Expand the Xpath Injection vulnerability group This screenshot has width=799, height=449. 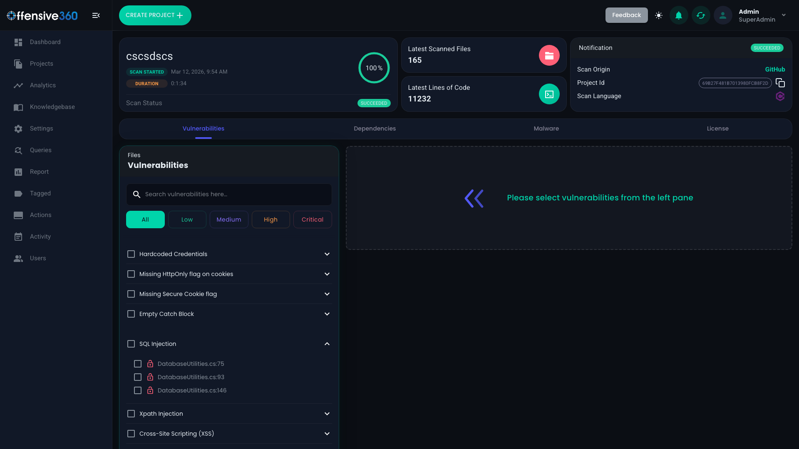click(327, 414)
